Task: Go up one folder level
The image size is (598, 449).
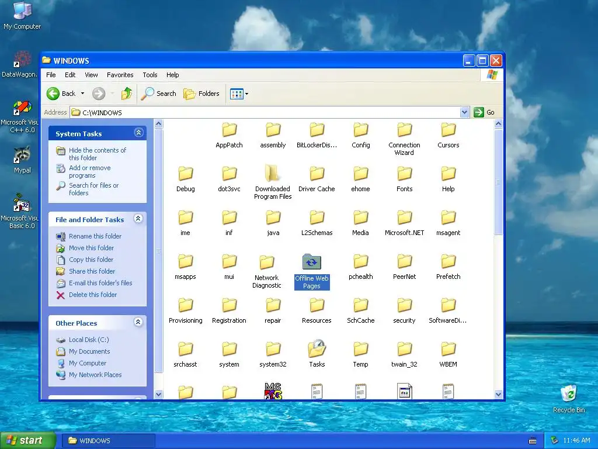Action: click(127, 94)
